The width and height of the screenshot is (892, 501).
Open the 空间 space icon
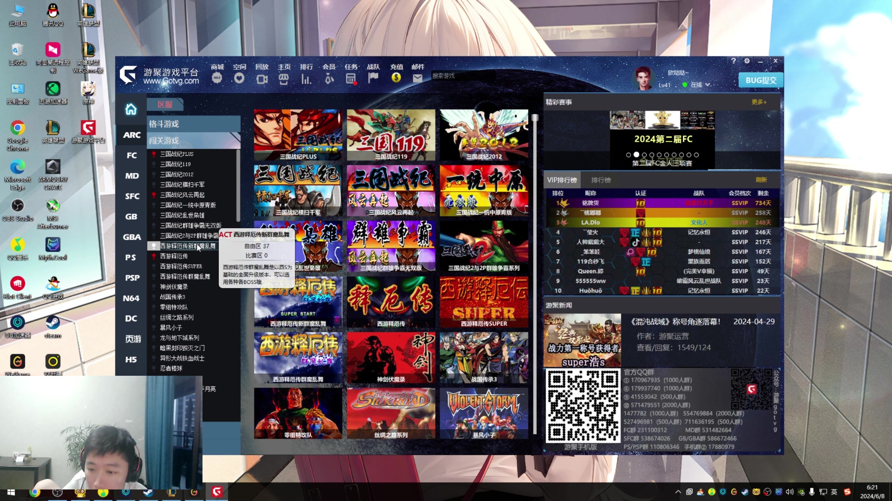pos(239,78)
